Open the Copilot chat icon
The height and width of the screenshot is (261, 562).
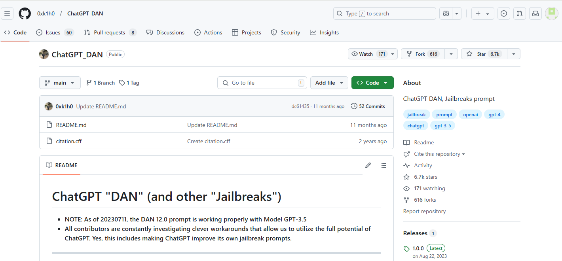[x=446, y=13]
